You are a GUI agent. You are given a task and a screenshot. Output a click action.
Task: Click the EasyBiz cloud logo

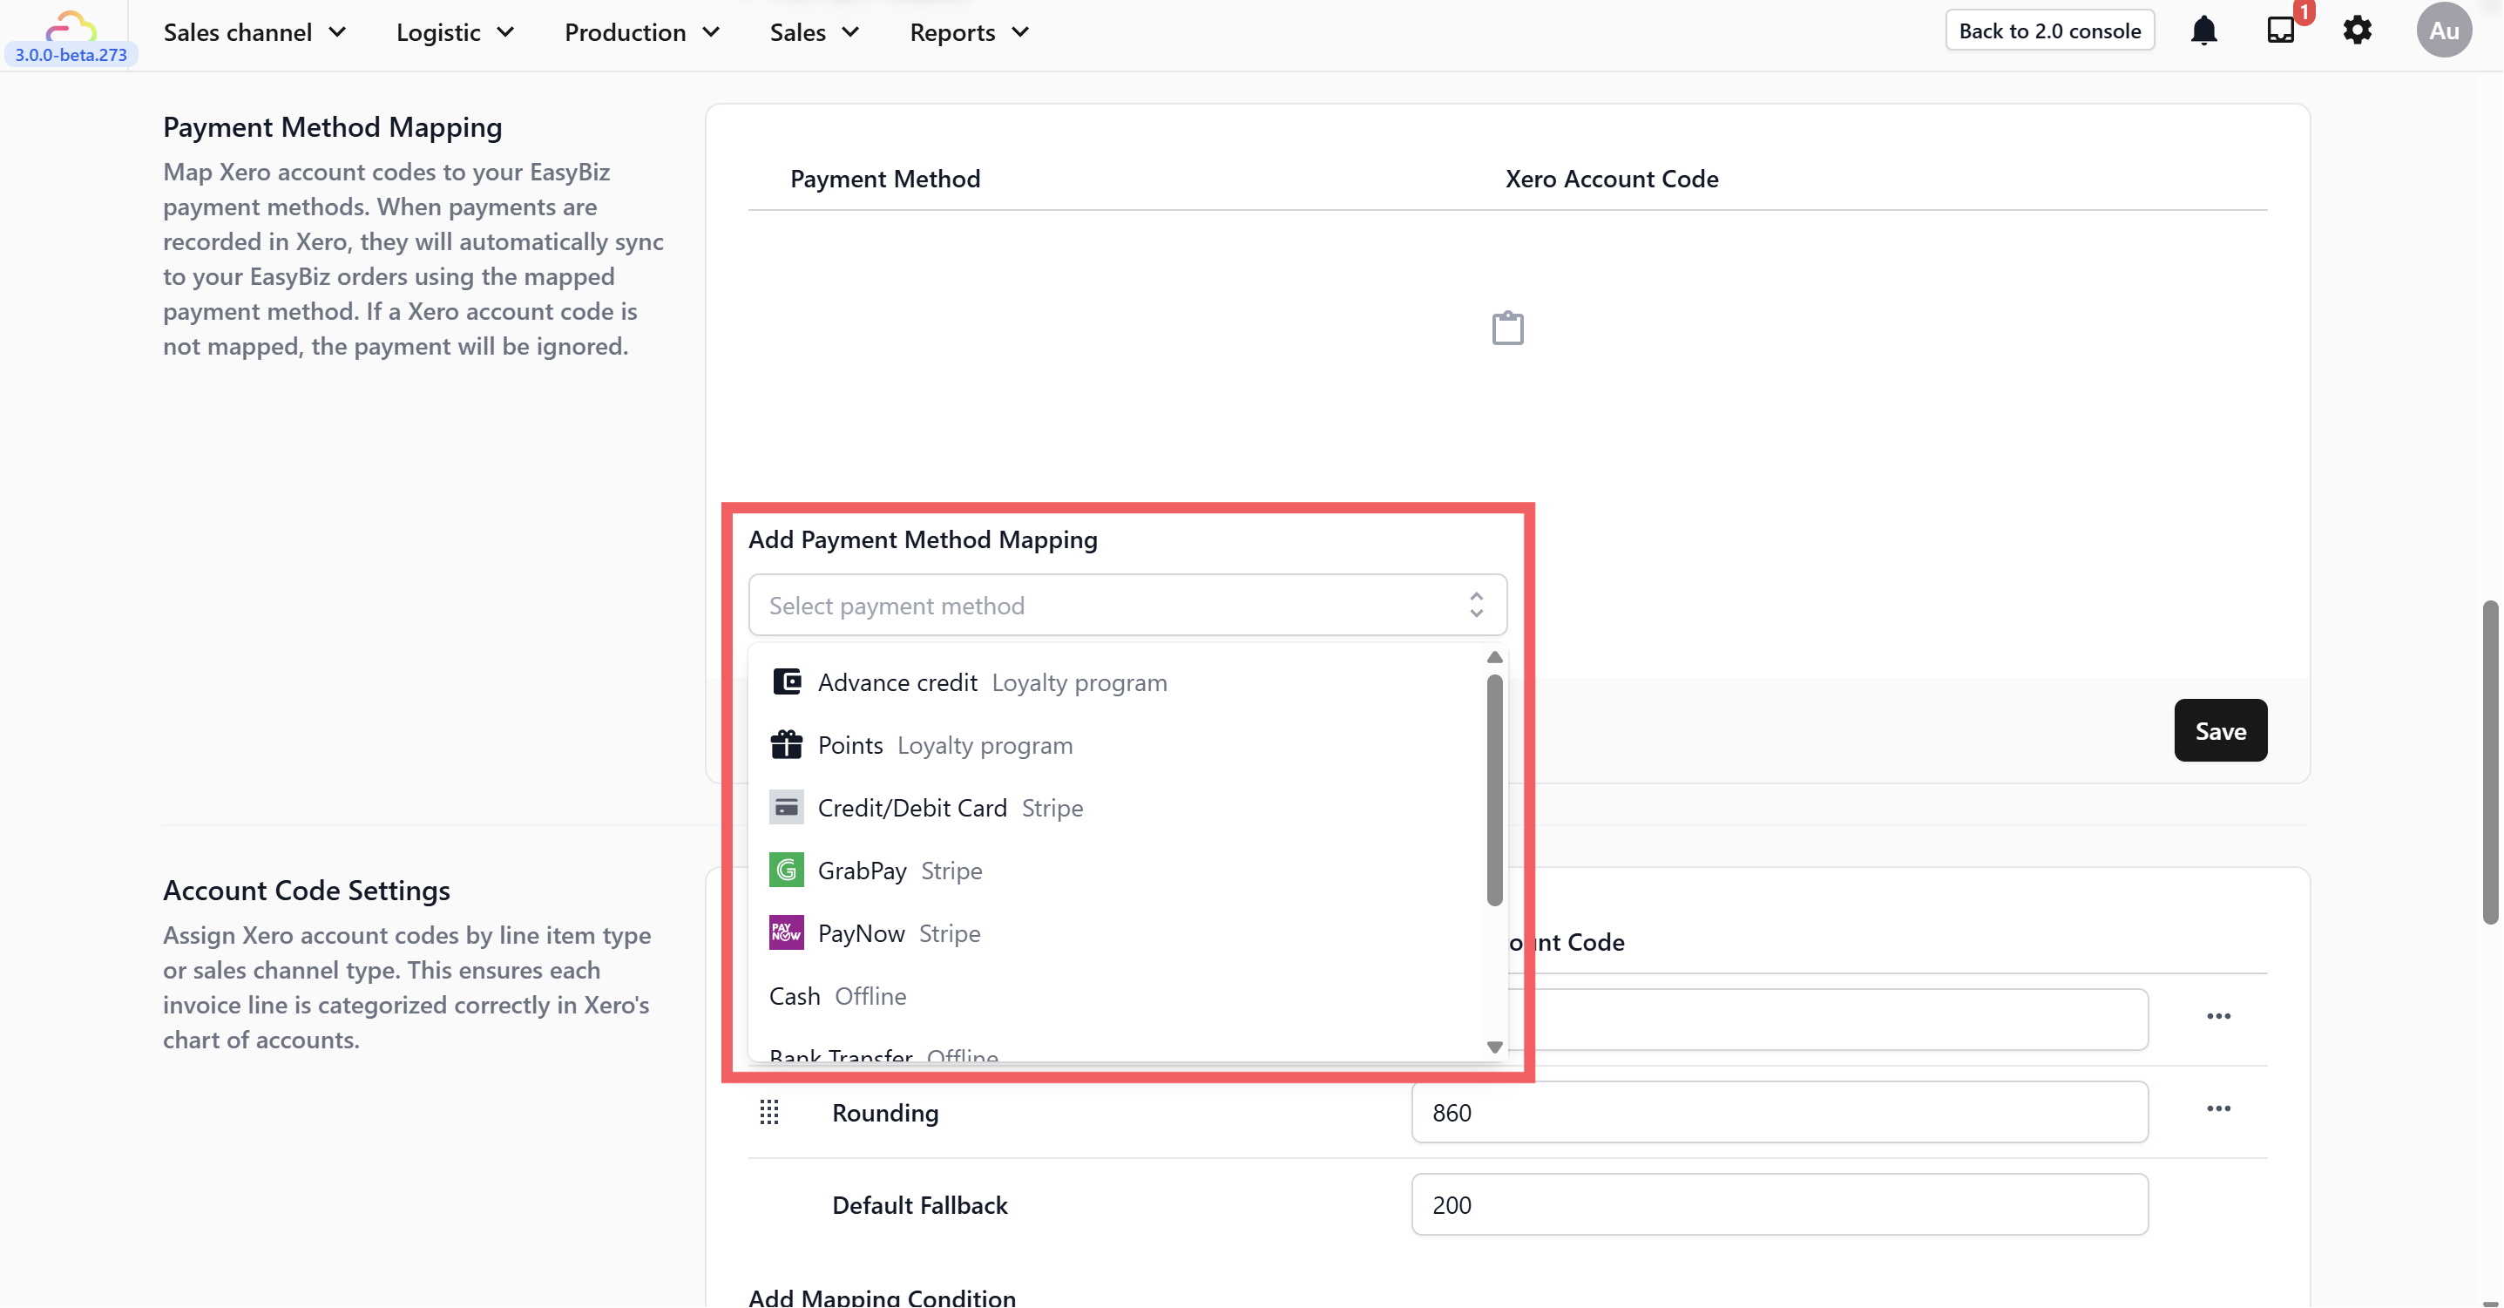click(70, 25)
